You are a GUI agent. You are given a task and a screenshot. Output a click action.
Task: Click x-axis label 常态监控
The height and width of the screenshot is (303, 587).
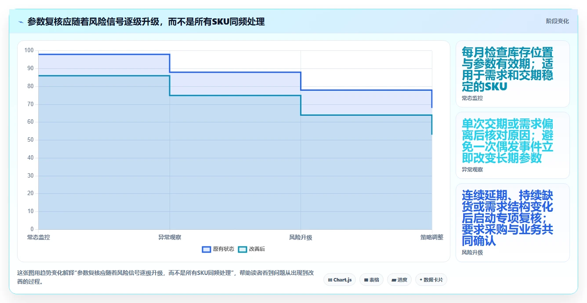(x=38, y=237)
